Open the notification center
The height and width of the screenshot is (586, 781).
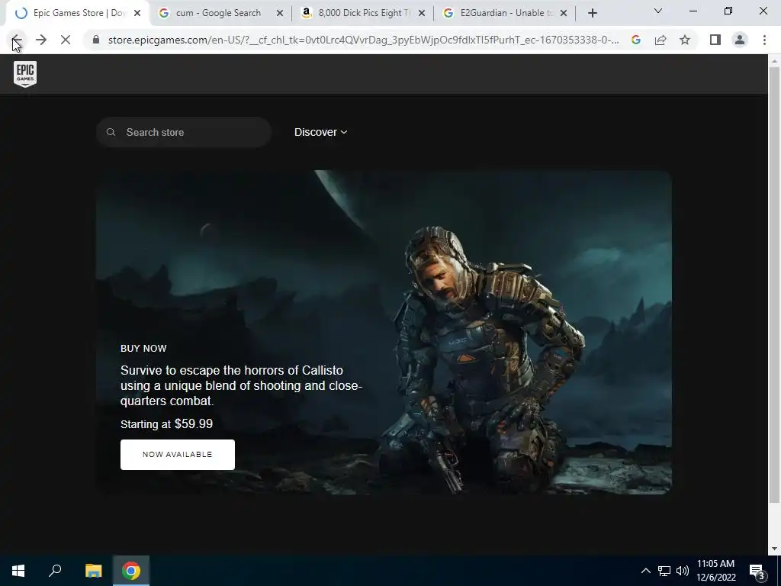(757, 571)
